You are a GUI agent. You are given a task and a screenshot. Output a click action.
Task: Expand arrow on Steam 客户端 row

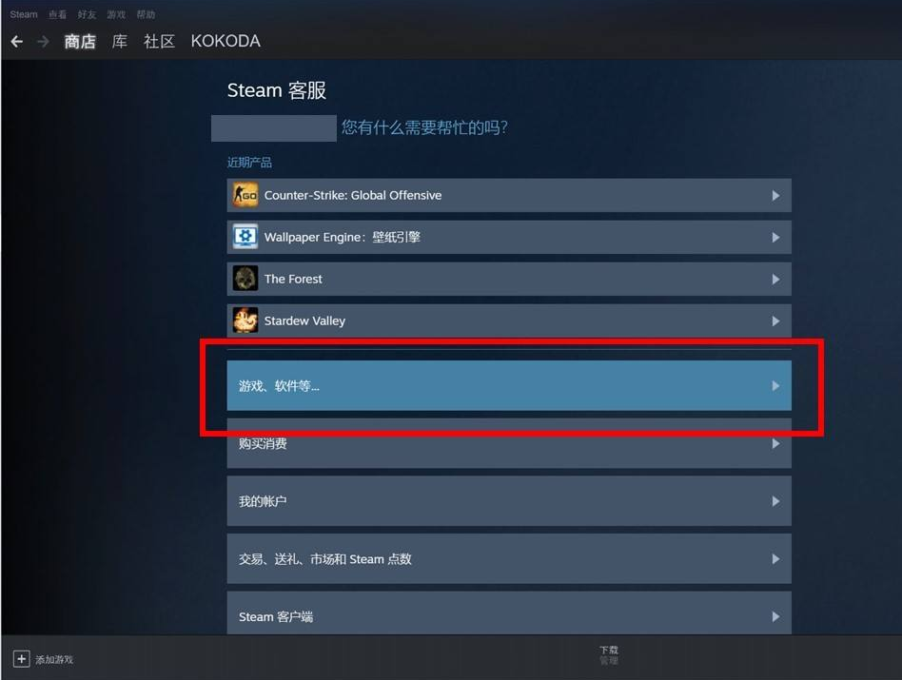tap(776, 617)
